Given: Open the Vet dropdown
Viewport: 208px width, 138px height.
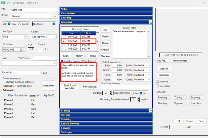Looking at the screenshot, I should click(x=55, y=63).
